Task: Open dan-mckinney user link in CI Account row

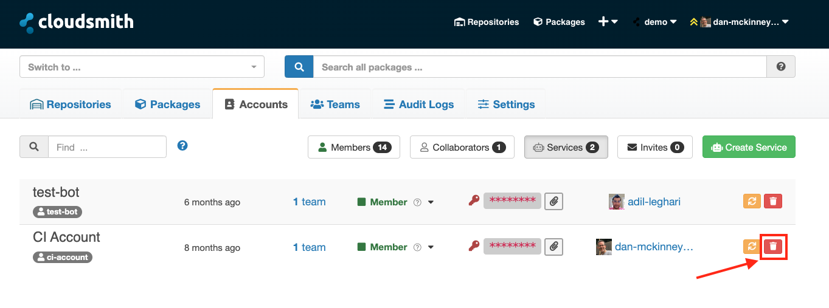Action: pyautogui.click(x=654, y=247)
